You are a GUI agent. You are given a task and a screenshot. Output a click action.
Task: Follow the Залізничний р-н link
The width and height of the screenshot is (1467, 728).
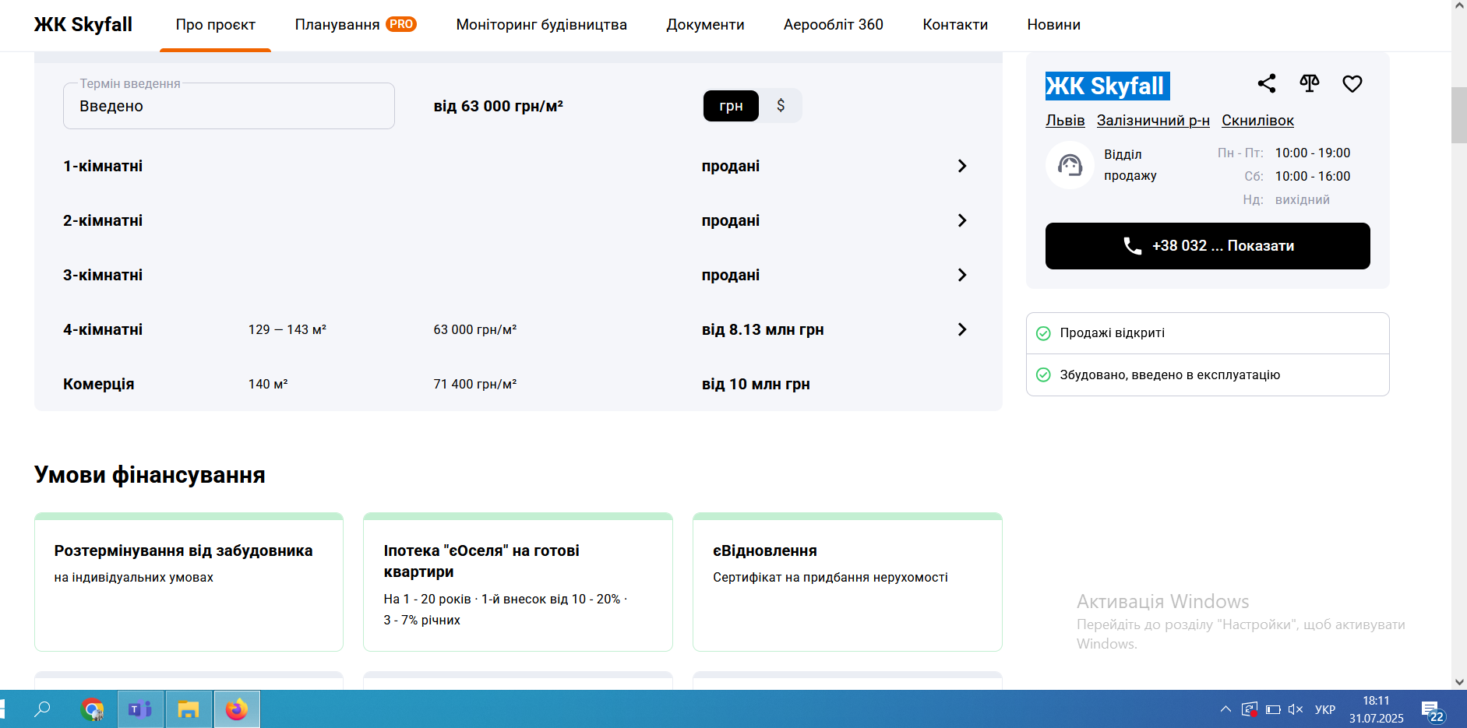[x=1153, y=121]
